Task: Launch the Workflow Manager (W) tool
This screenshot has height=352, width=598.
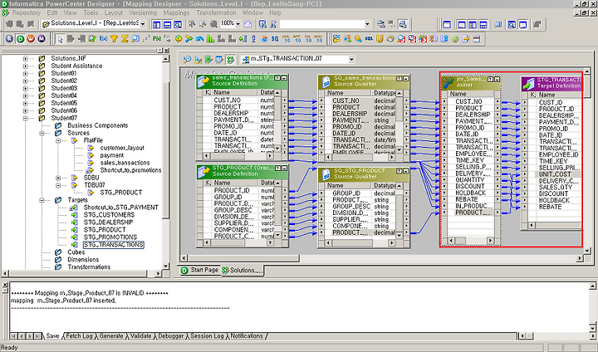Action: [31, 38]
